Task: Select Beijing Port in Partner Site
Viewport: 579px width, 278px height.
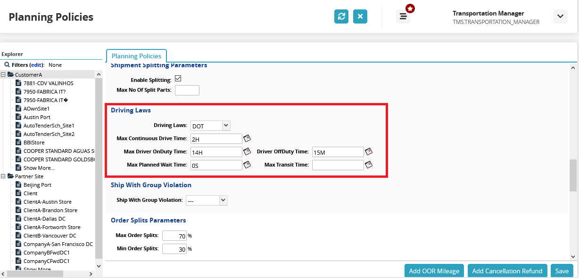Action: pyautogui.click(x=37, y=185)
